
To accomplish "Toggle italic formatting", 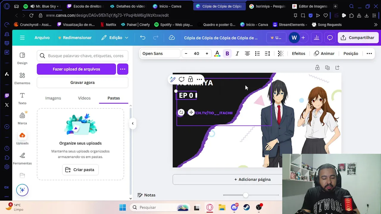I will [x=237, y=53].
